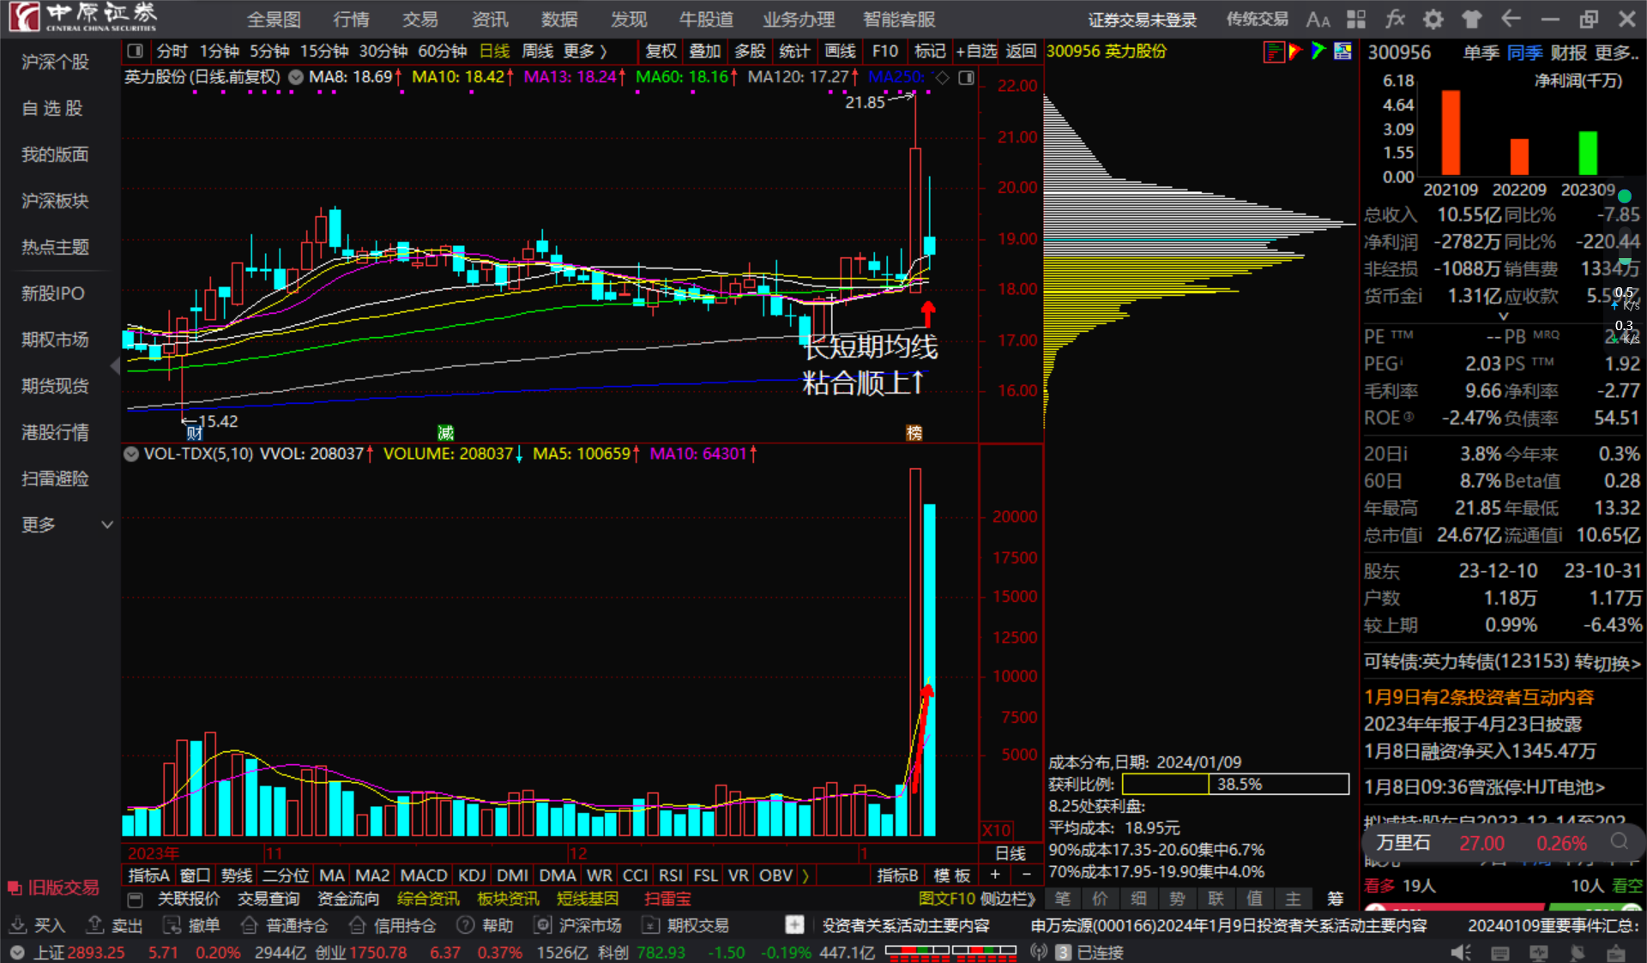Click the satellite dish icon in status bar
This screenshot has height=963, width=1647.
tap(1578, 953)
